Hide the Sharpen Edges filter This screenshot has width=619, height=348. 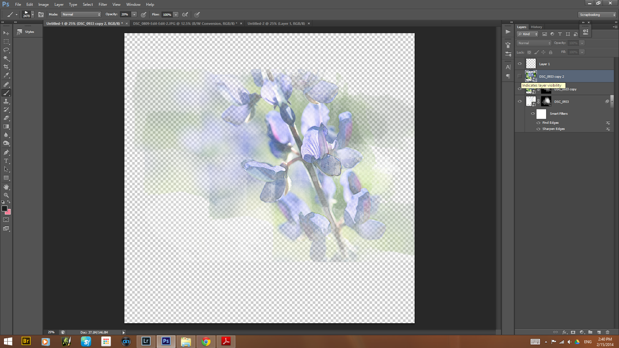(x=538, y=129)
